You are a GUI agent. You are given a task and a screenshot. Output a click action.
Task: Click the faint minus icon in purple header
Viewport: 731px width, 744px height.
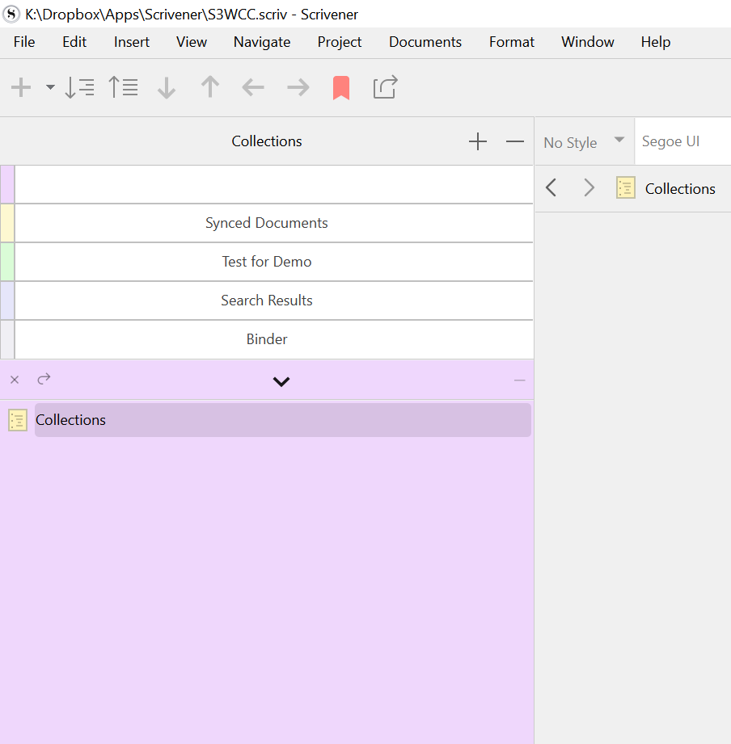pyautogui.click(x=520, y=380)
